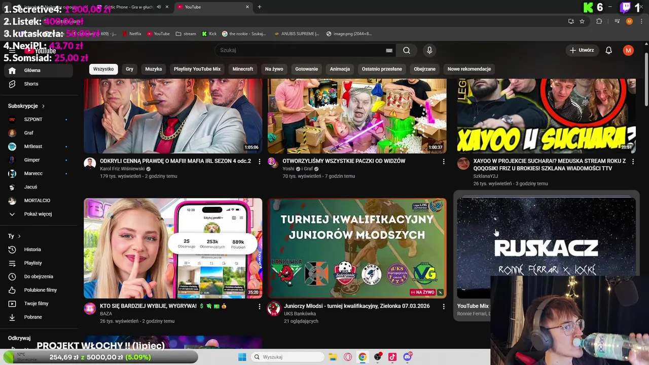Open the Netflix bookmark
Image resolution: width=649 pixels, height=365 pixels.
tap(131, 34)
